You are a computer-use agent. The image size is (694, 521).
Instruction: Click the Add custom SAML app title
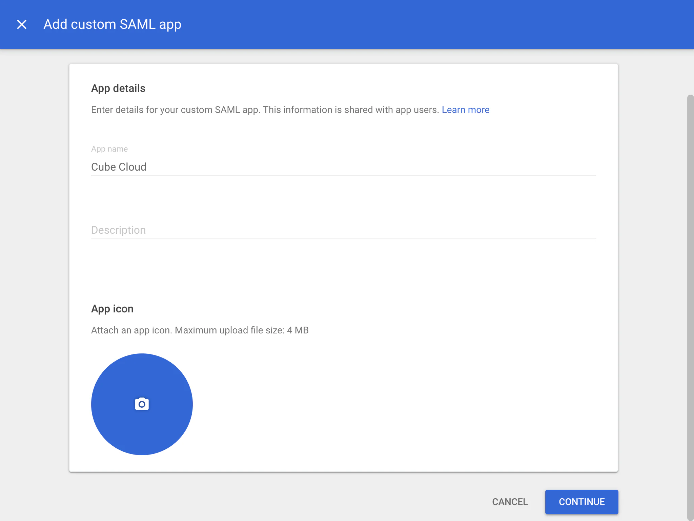click(112, 24)
